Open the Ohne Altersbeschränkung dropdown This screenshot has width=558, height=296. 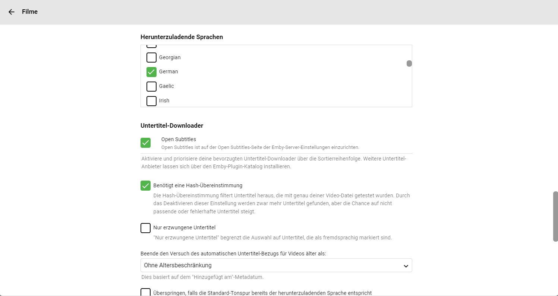coord(276,265)
